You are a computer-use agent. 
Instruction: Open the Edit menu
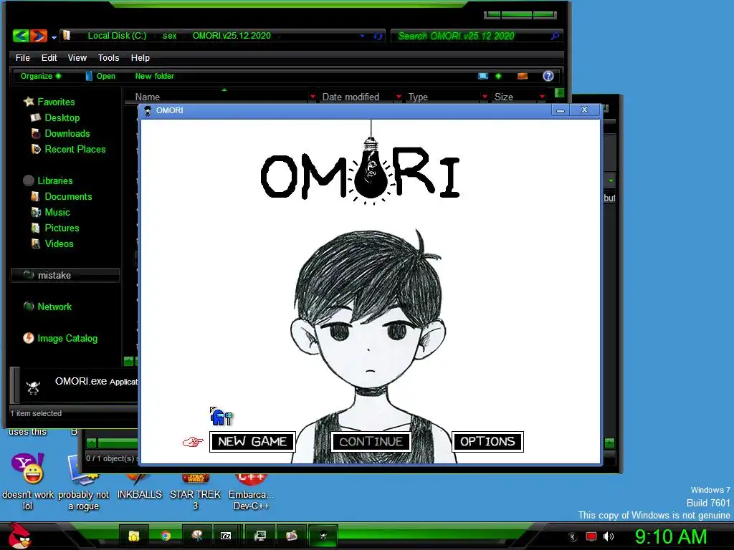(49, 57)
